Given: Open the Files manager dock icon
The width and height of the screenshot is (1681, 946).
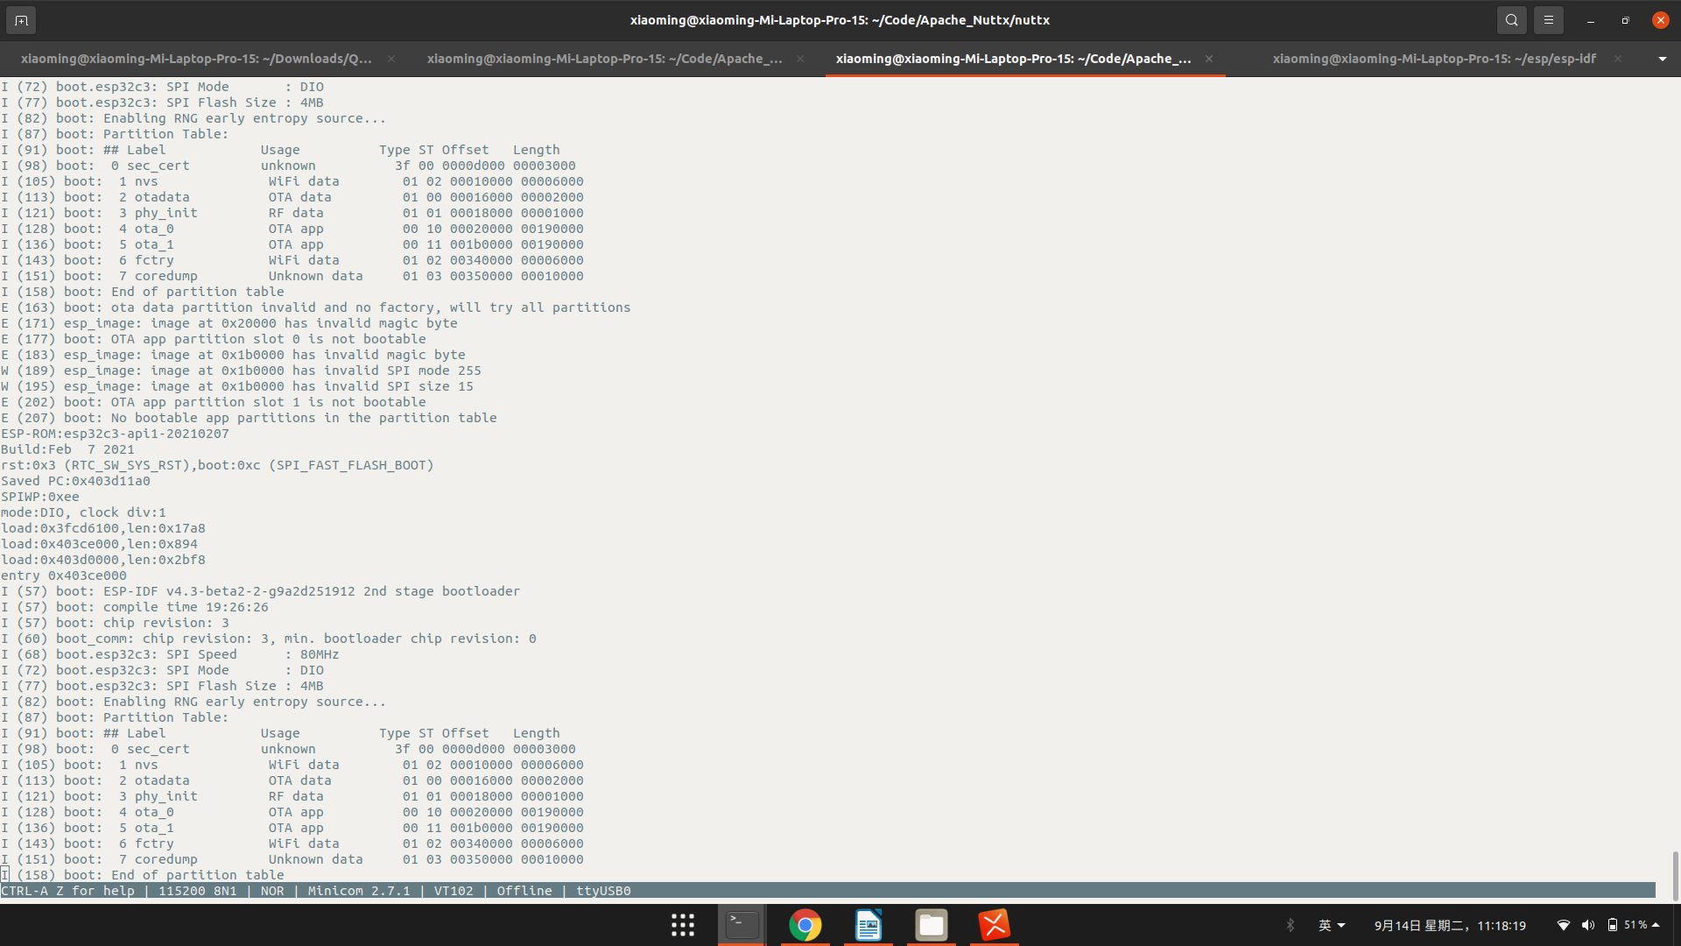Looking at the screenshot, I should pos(932,925).
